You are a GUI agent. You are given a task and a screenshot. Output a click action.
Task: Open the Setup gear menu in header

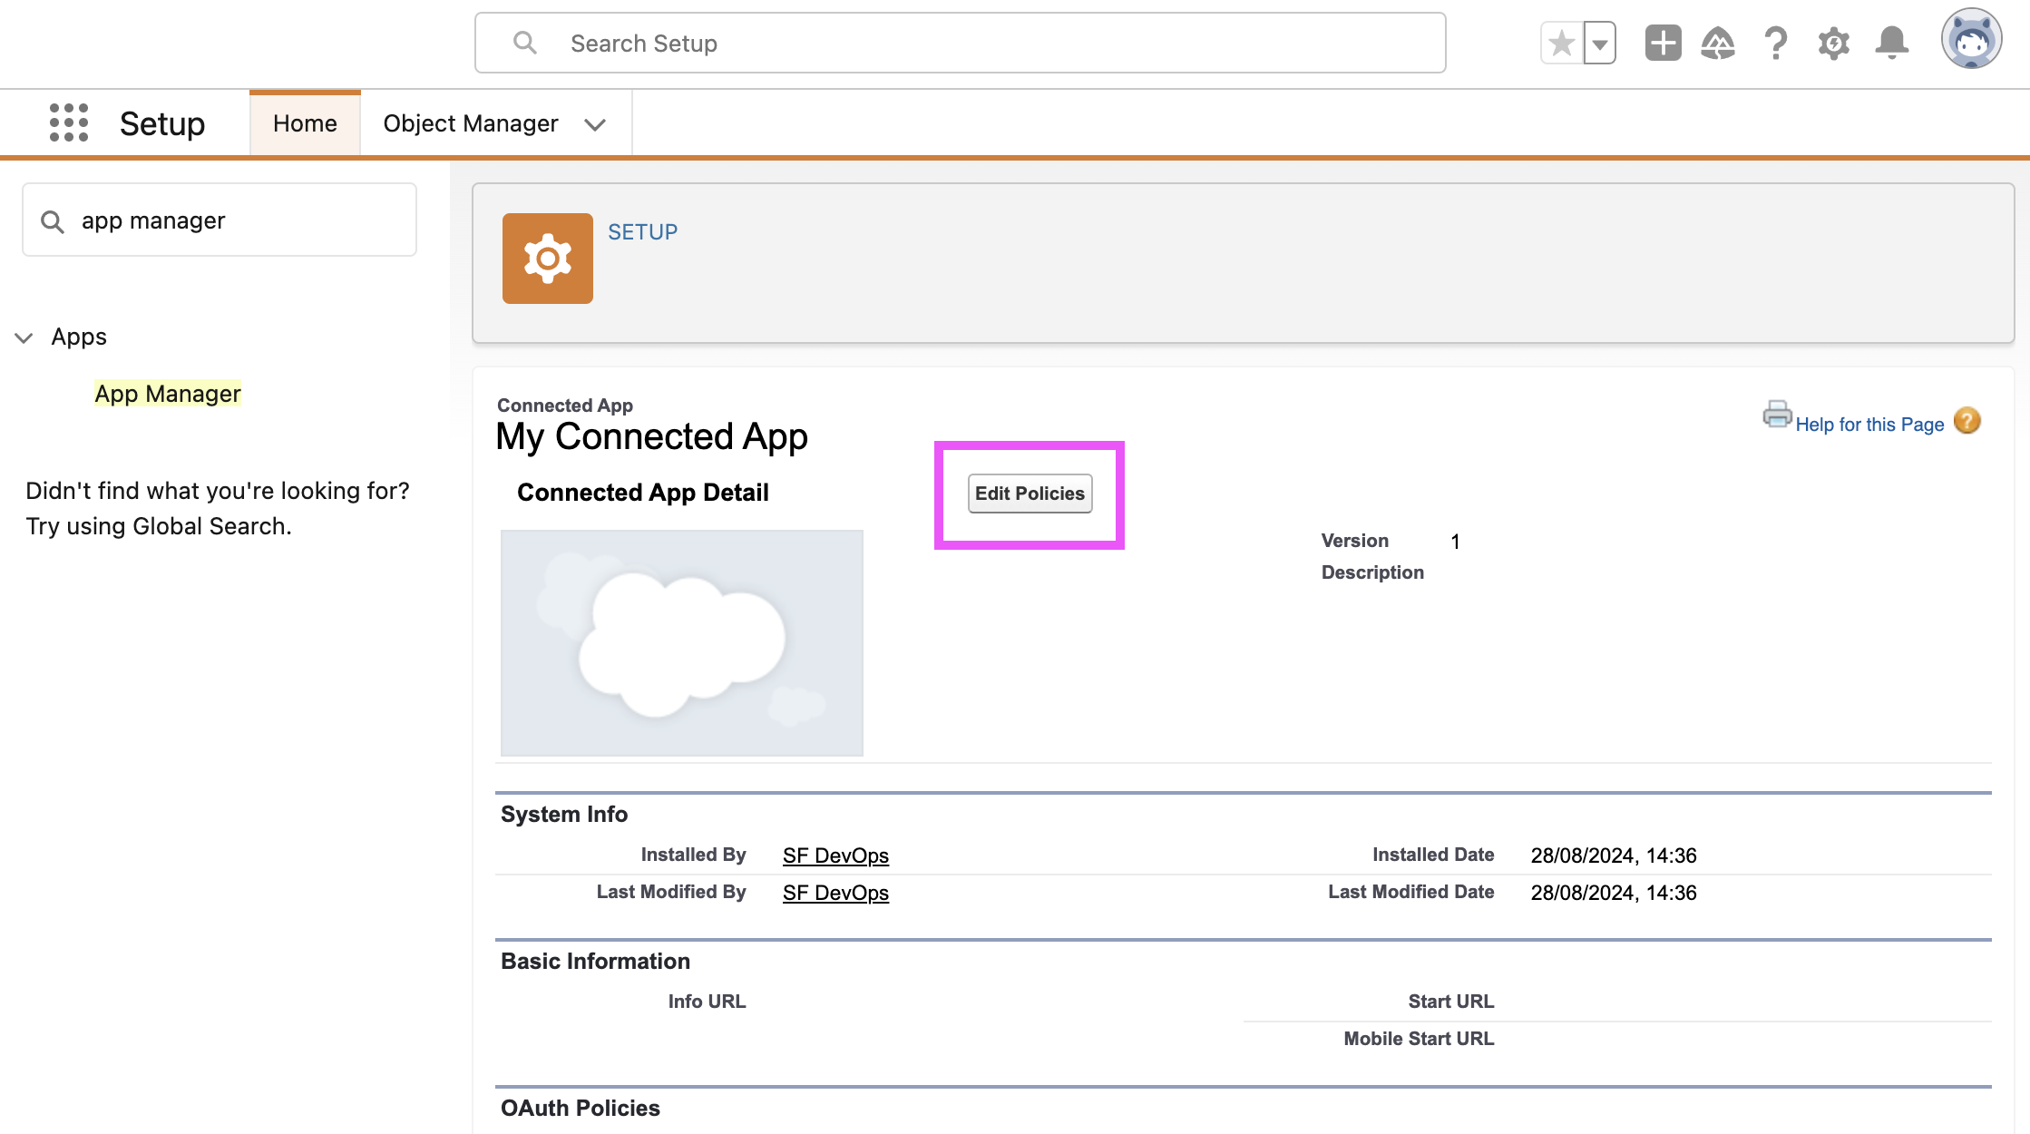(x=1833, y=44)
